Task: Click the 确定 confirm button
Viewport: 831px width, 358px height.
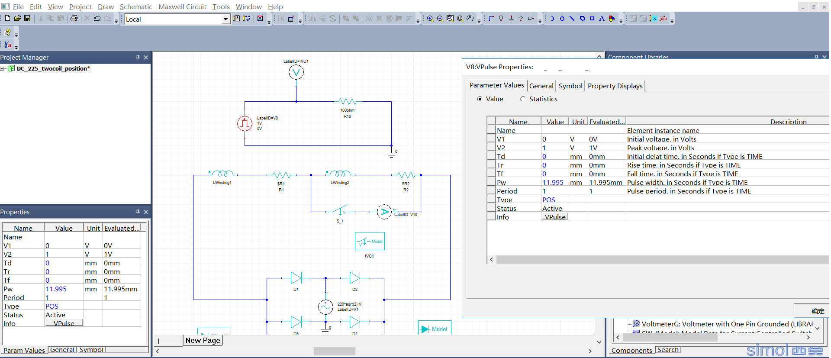Action: 812,311
